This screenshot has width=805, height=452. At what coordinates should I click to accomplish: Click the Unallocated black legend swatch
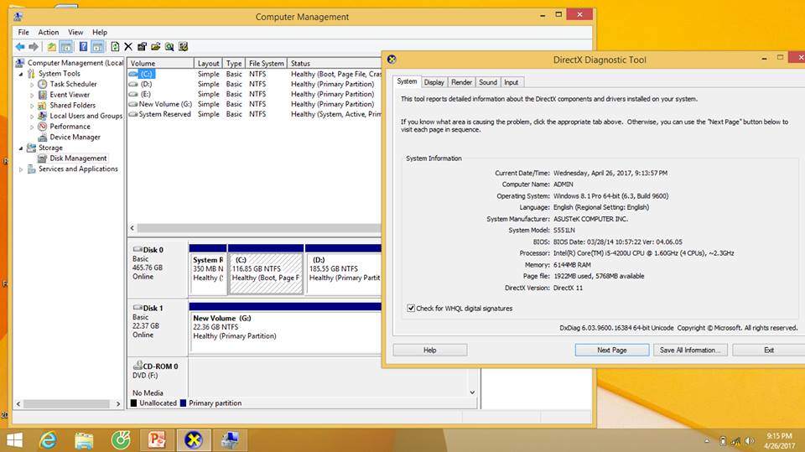tap(133, 403)
